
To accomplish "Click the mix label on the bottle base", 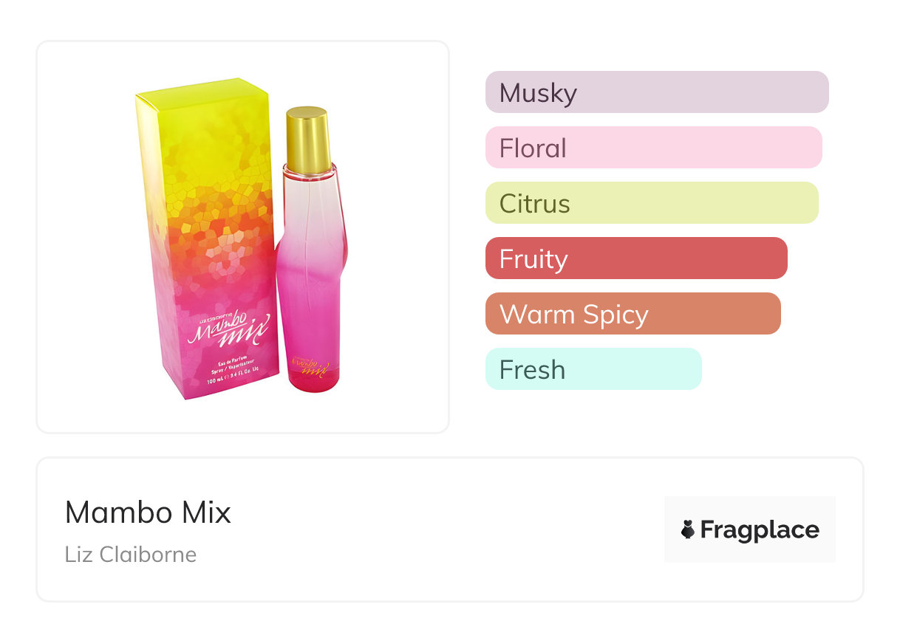I will pos(311,367).
